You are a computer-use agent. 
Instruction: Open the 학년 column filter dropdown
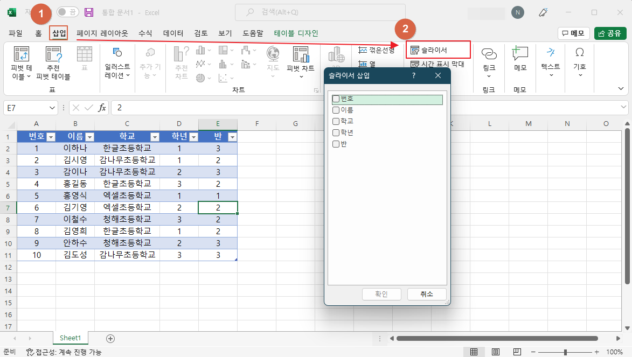pos(192,136)
